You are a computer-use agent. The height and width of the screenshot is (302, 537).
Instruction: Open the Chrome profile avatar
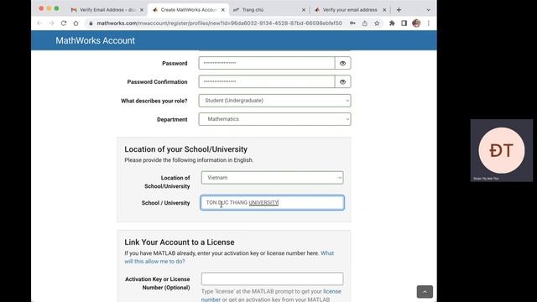coord(416,23)
